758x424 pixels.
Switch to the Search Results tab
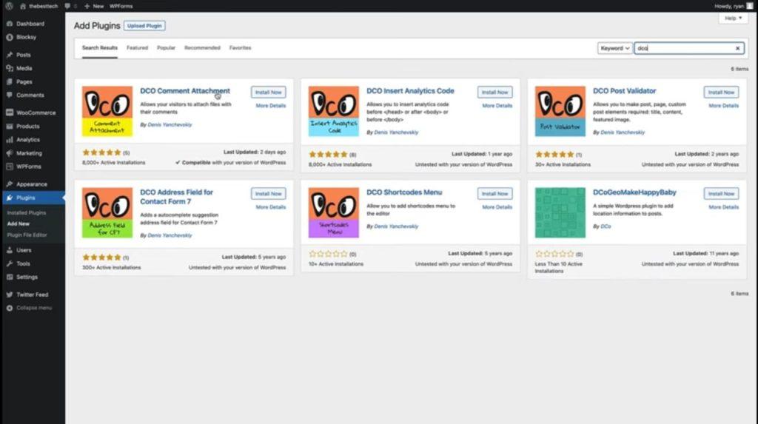pyautogui.click(x=100, y=48)
